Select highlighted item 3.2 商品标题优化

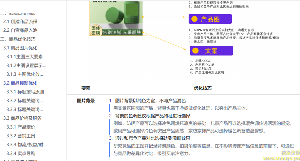20,83
